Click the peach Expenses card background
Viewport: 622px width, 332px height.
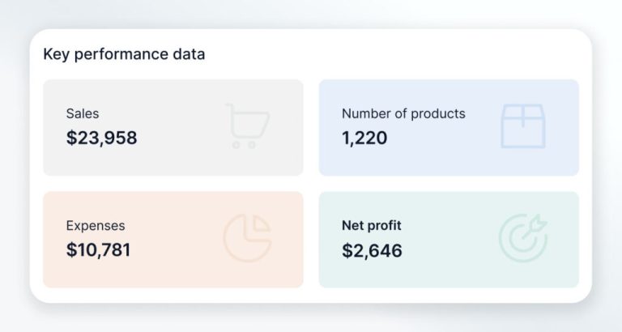pyautogui.click(x=178, y=274)
